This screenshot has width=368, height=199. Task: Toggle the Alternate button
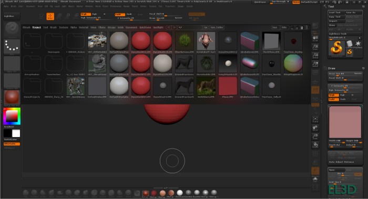(12, 144)
